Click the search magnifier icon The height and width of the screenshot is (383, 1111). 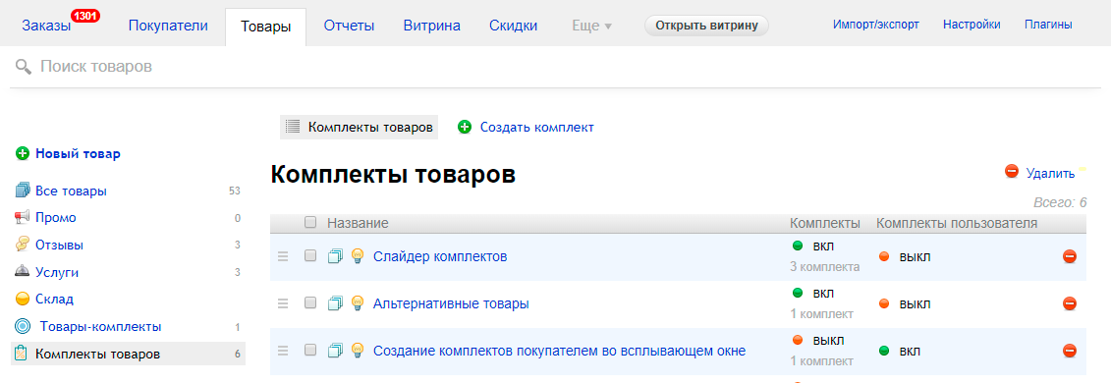coord(24,67)
